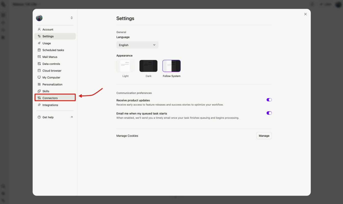343x204 pixels.
Task: Click the monitor icon next to My Computer
Action: 39,77
